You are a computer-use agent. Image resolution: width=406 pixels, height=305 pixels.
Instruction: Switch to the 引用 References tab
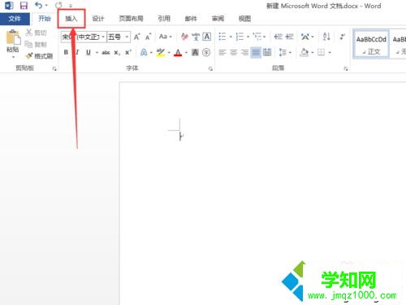[164, 19]
